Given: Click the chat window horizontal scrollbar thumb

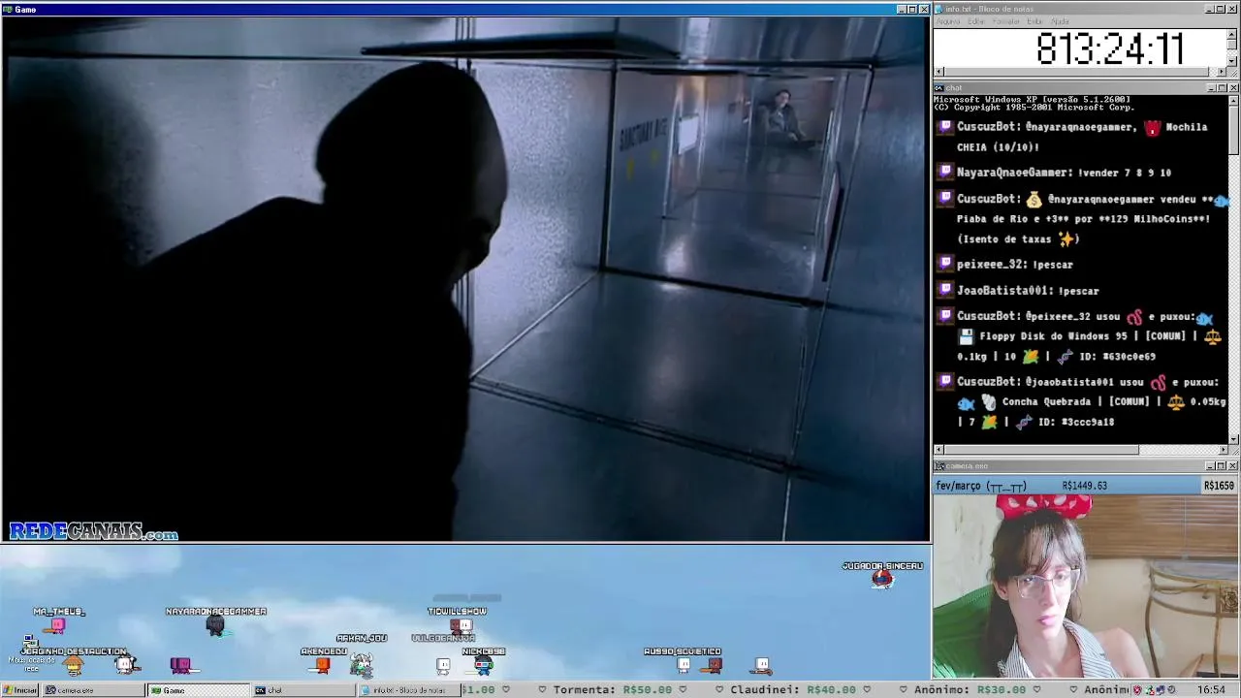Looking at the screenshot, I should pyautogui.click(x=1041, y=449).
